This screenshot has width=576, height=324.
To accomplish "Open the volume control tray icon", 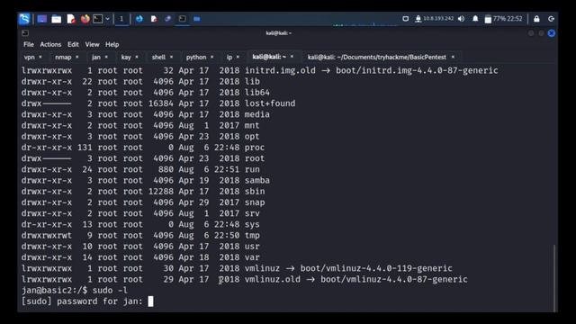I will click(x=462, y=19).
